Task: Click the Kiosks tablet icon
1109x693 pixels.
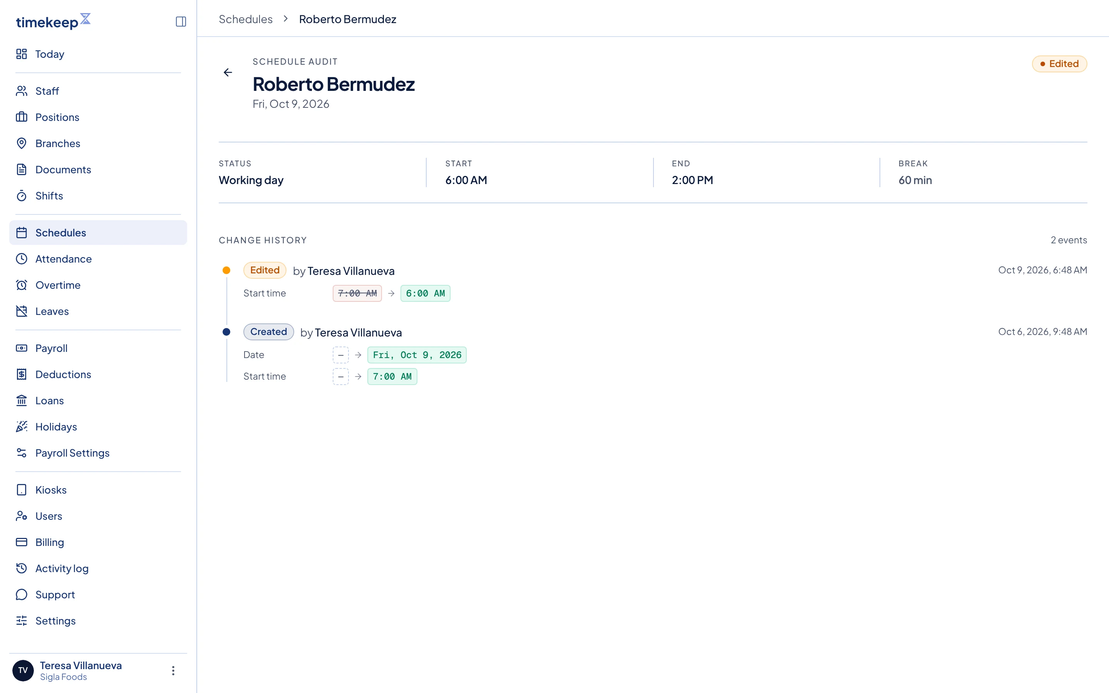Action: [x=22, y=489]
